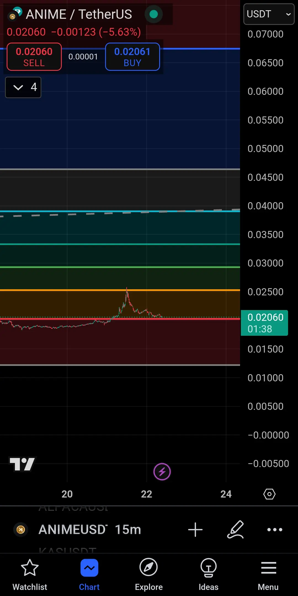Tap the ANIME symbol logo beside title
The height and width of the screenshot is (596, 298).
(15, 14)
